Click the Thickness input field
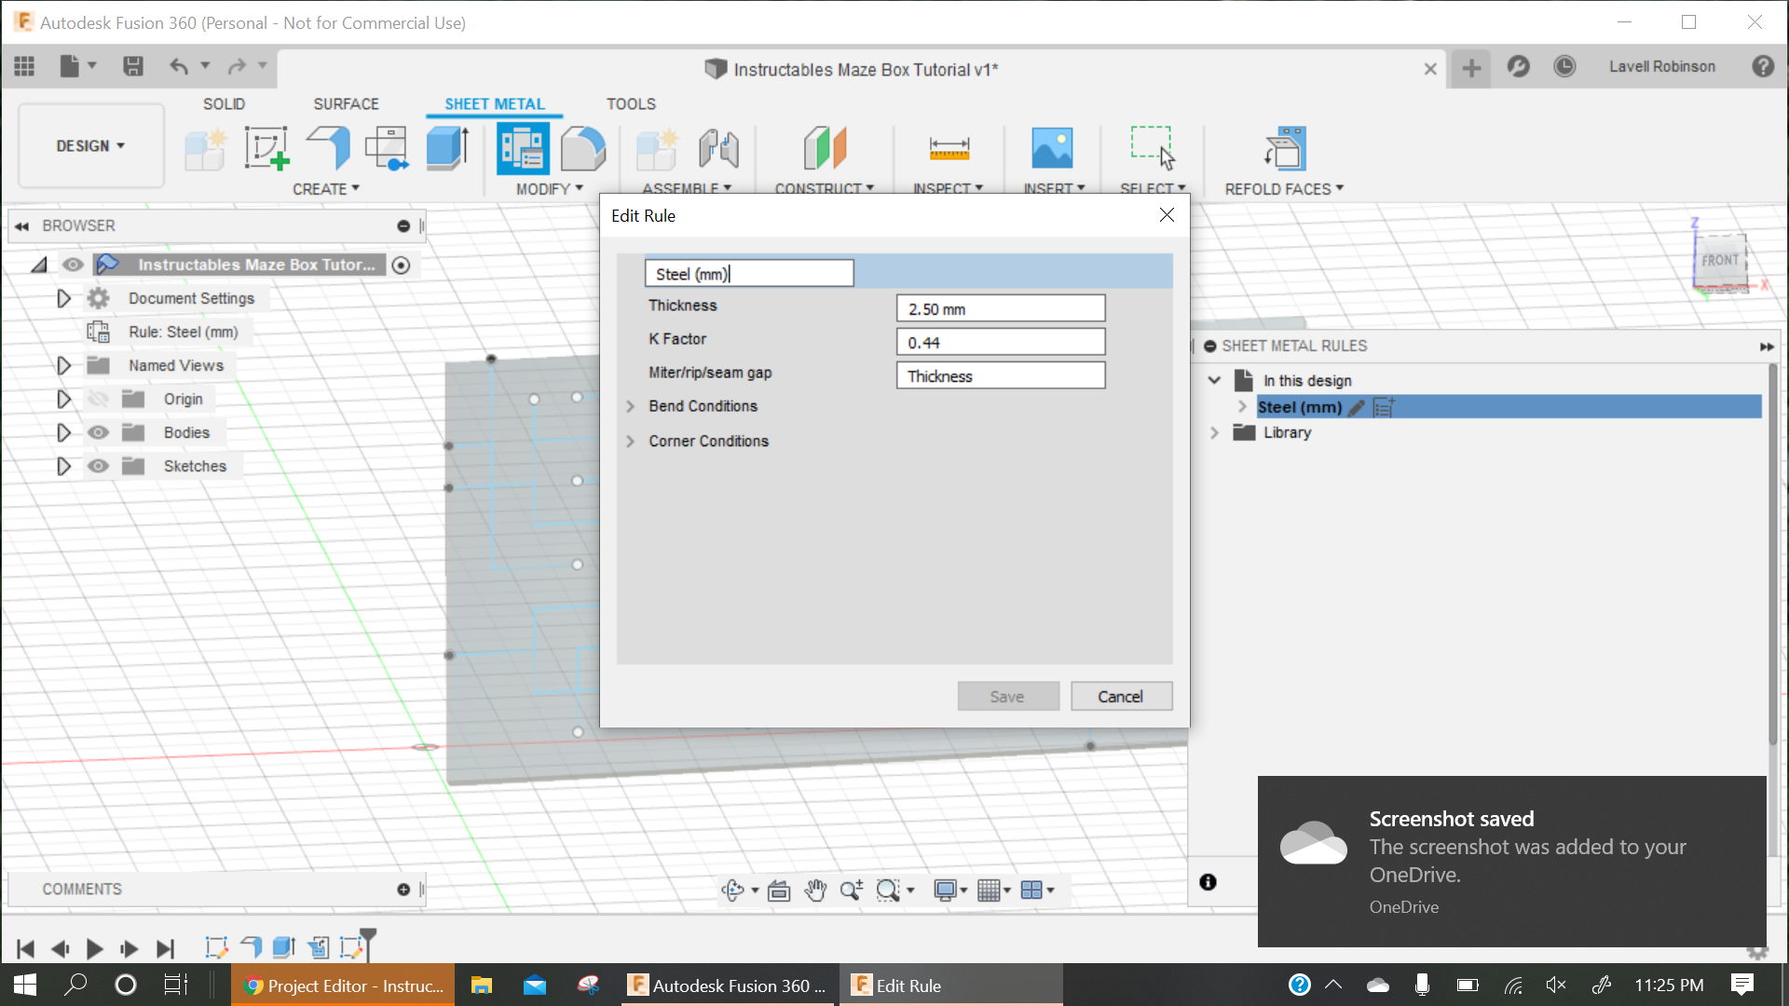This screenshot has height=1006, width=1789. click(x=1002, y=308)
